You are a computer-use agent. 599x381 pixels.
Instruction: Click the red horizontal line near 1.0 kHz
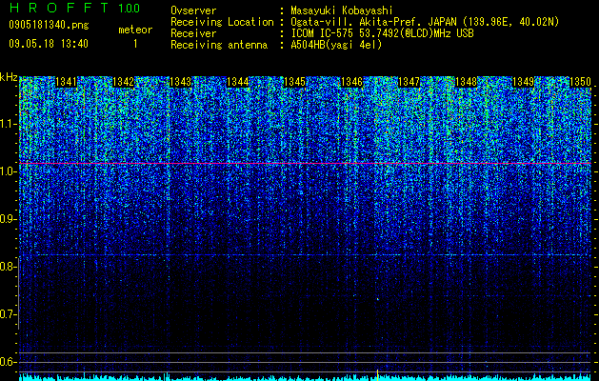click(305, 163)
